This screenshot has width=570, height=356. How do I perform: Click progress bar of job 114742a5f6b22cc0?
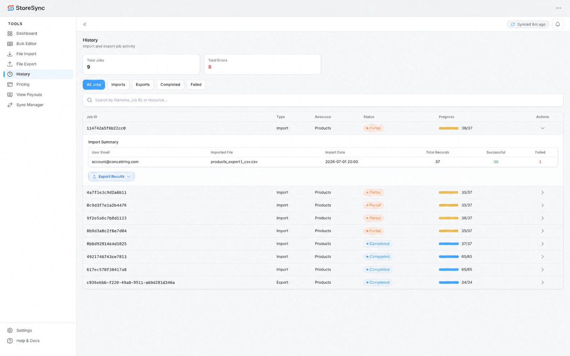[x=449, y=128]
